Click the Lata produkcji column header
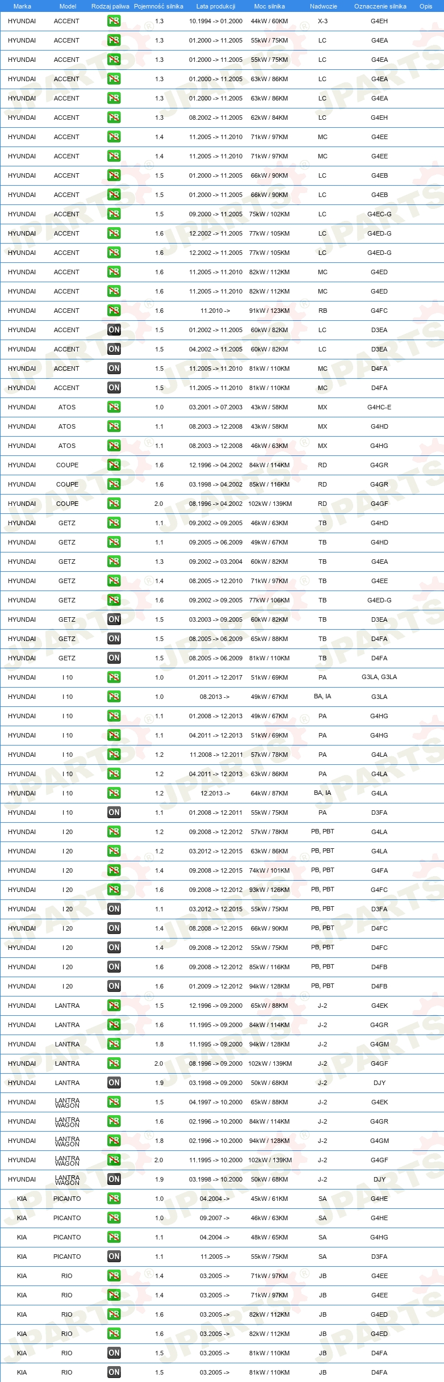 (x=216, y=6)
